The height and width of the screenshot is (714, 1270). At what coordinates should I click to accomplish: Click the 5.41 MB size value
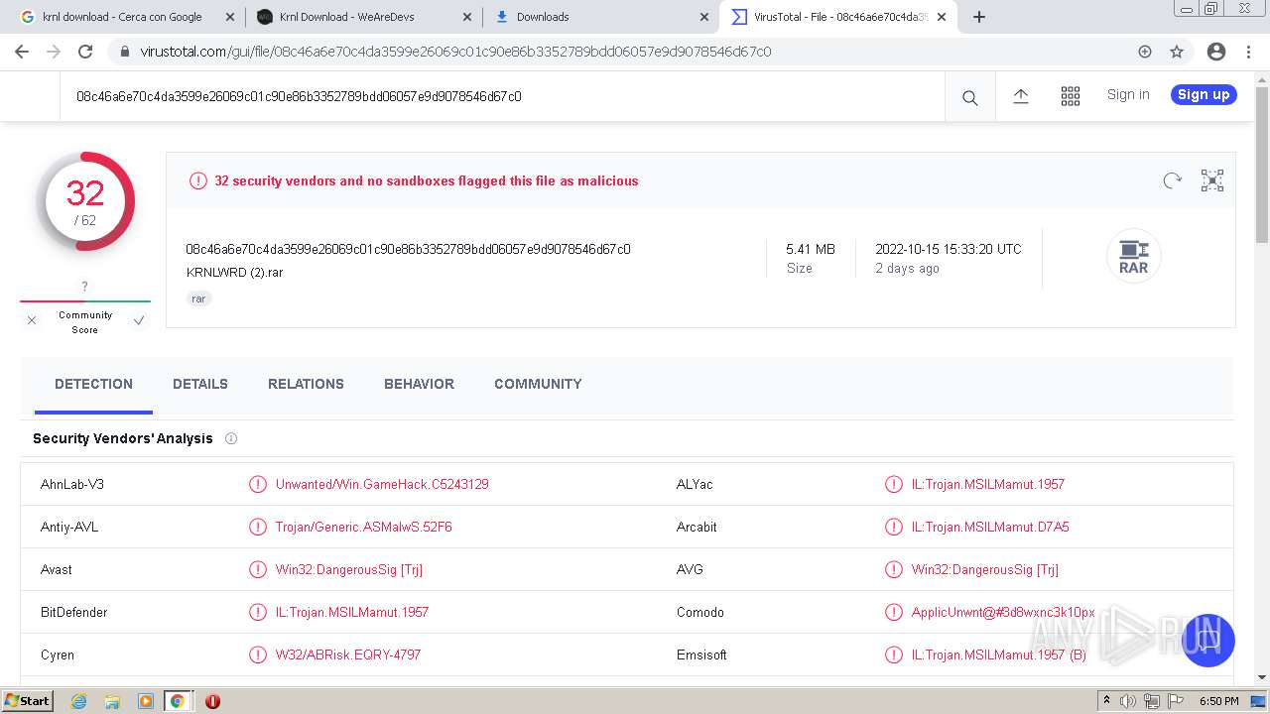[x=811, y=249]
